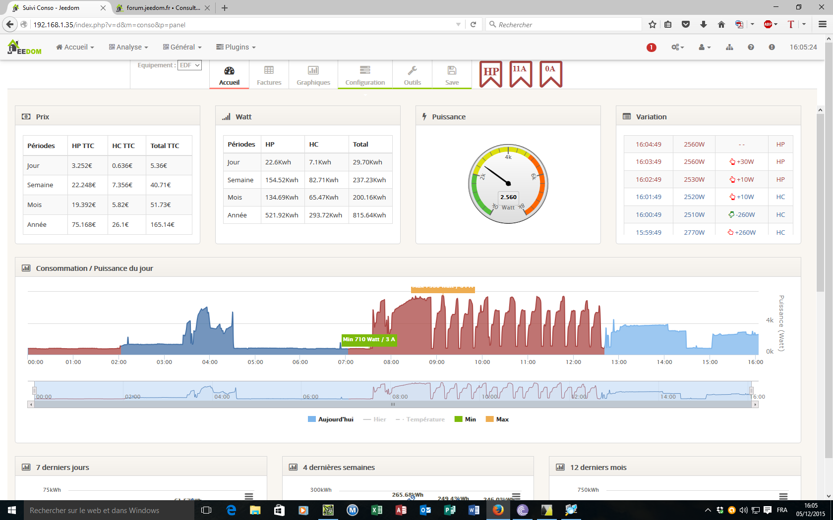Open the Outils wrench icon
Image resolution: width=833 pixels, height=520 pixels.
412,70
